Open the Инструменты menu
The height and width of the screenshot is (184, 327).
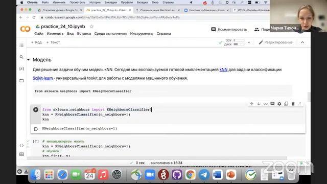tap(142, 34)
